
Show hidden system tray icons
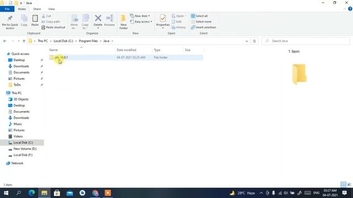(261, 193)
